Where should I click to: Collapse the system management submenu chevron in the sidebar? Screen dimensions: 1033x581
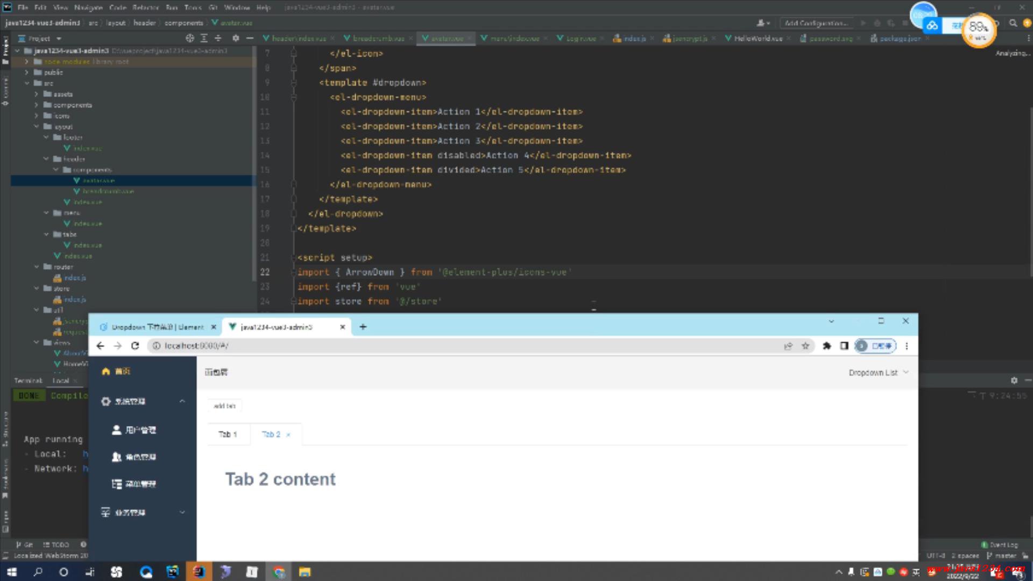(182, 401)
